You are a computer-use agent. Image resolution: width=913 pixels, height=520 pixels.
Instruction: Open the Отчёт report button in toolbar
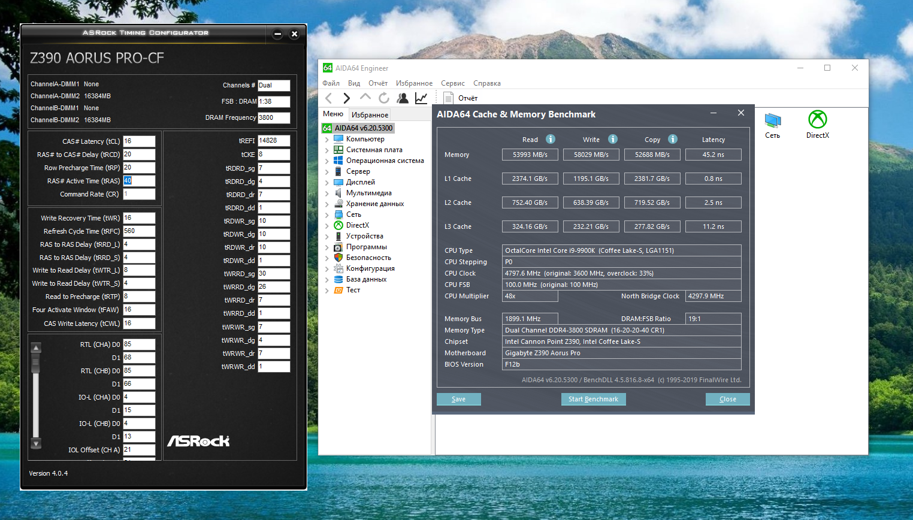point(461,98)
